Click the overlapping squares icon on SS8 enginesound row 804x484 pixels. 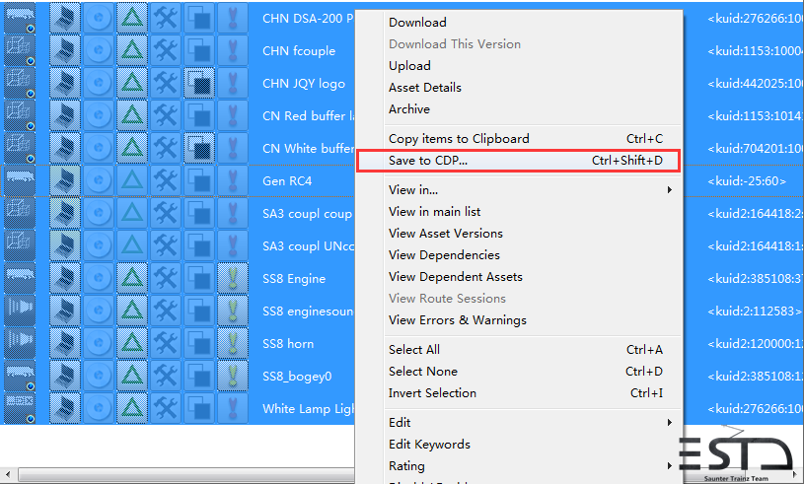tap(199, 311)
